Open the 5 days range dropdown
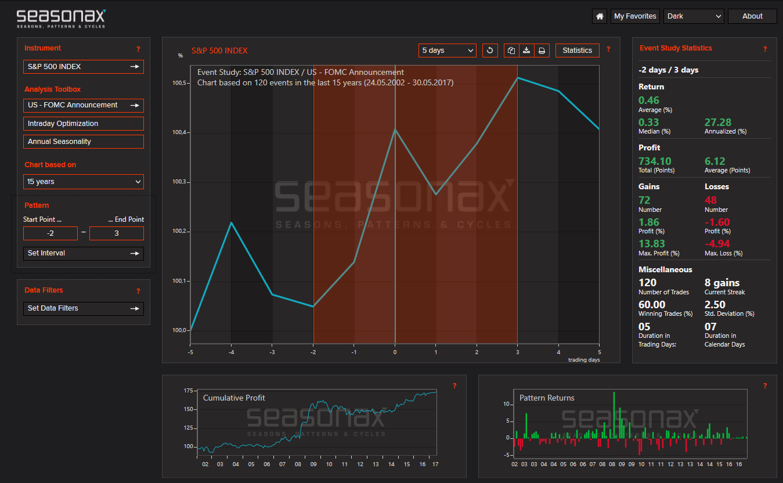This screenshot has height=483, width=783. click(x=448, y=51)
